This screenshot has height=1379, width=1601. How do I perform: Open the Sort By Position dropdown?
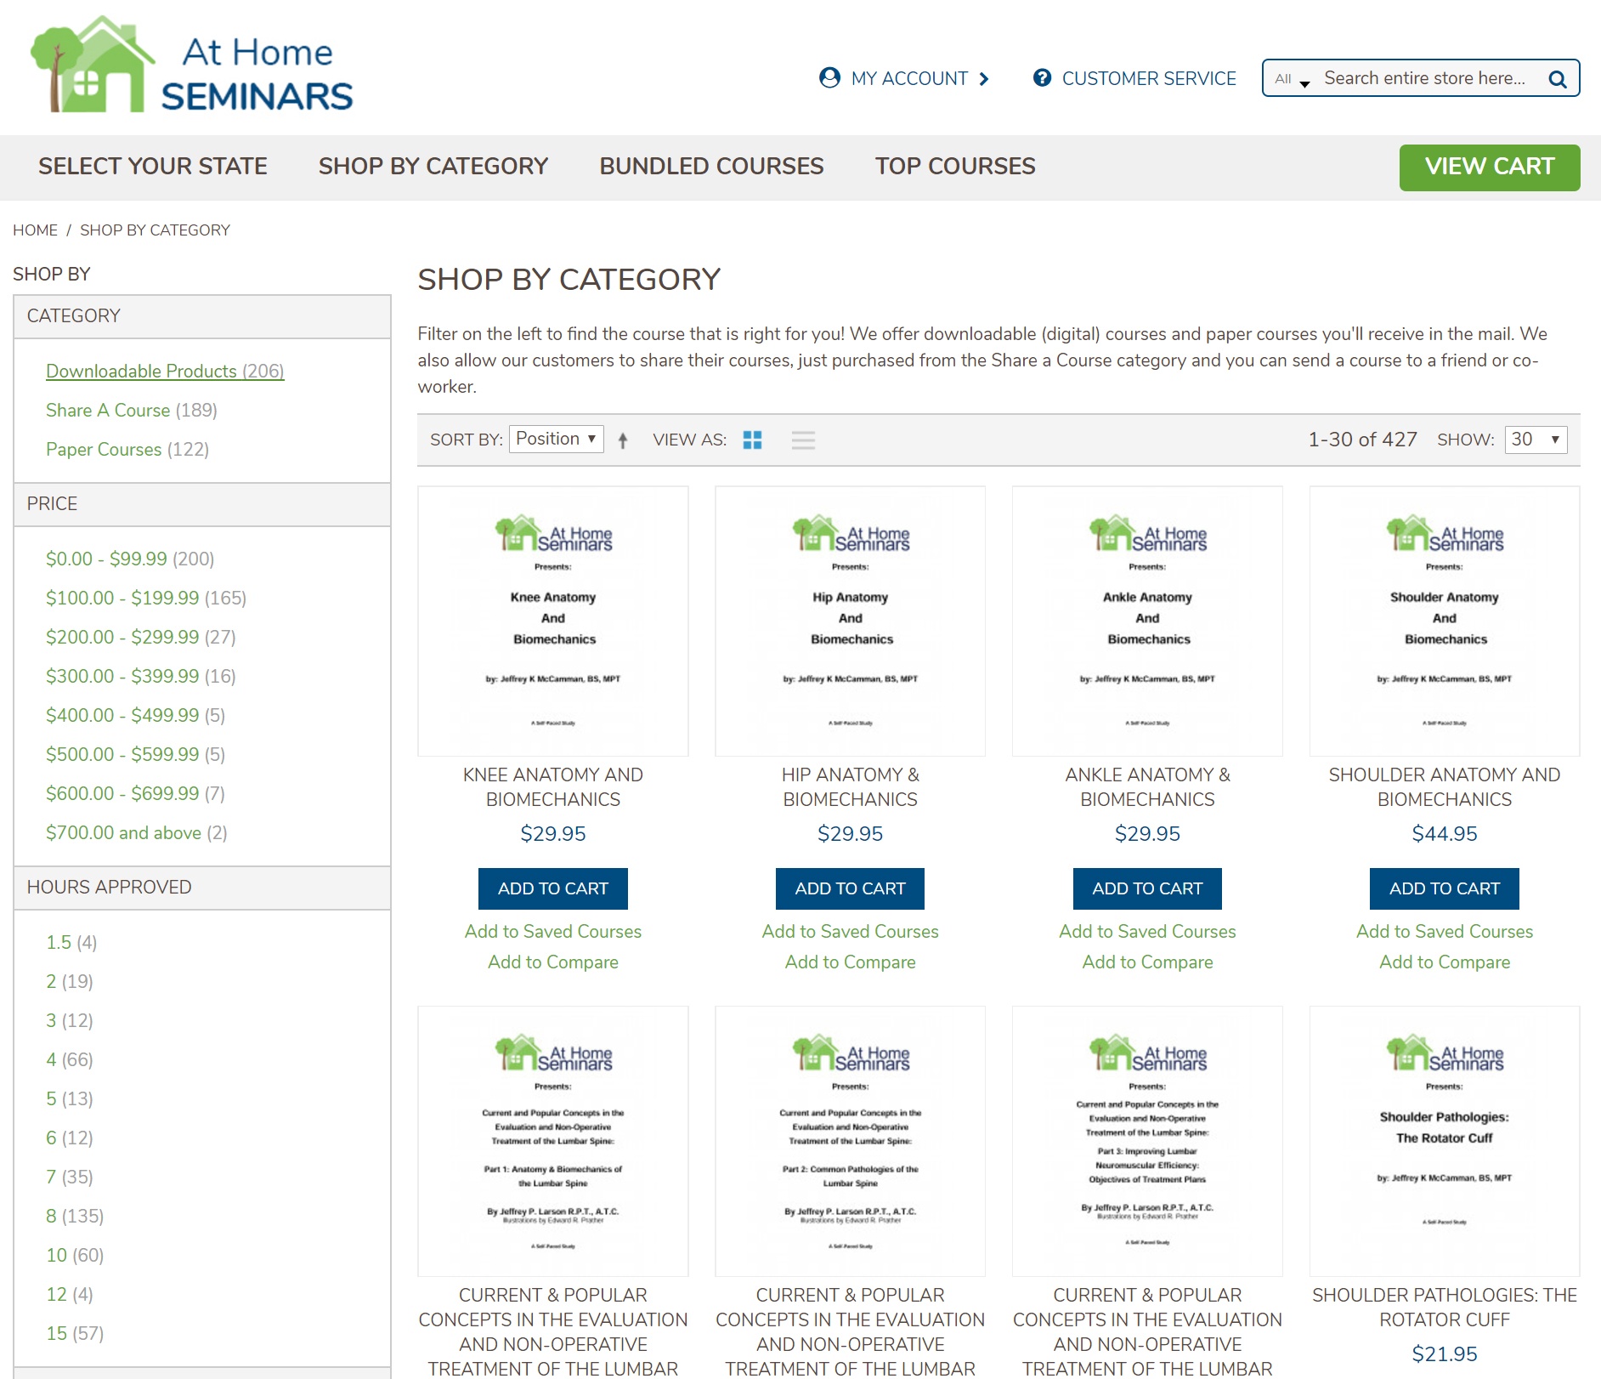[x=557, y=439]
